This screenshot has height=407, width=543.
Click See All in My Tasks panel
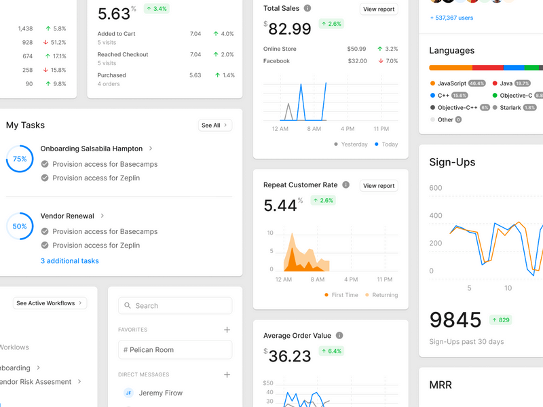tap(214, 125)
